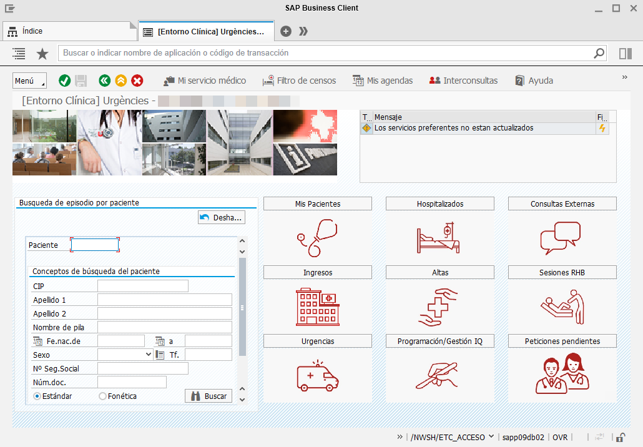This screenshot has height=447, width=643.
Task: Click calendar icon next to Fe.nac.de
Action: tap(37, 341)
